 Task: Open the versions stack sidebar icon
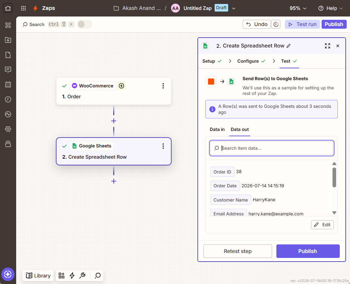point(8,144)
